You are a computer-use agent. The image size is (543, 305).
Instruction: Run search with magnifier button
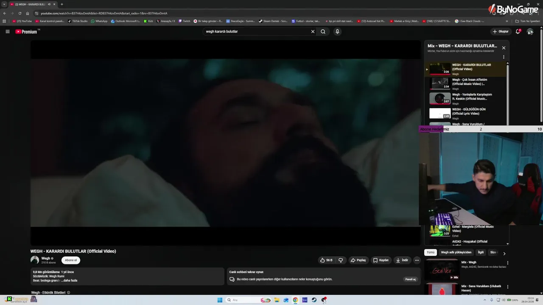[x=323, y=31]
